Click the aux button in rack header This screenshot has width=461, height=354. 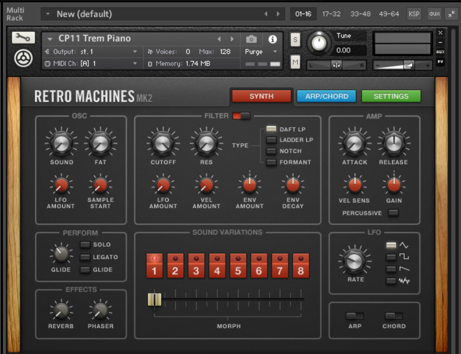click(x=434, y=14)
